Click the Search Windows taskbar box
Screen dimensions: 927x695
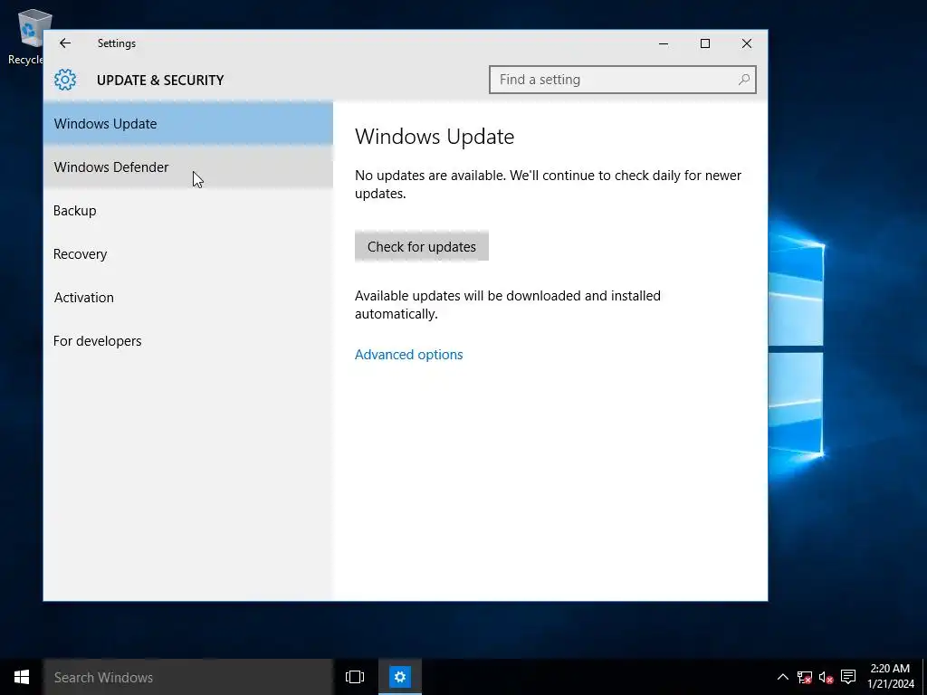pyautogui.click(x=188, y=677)
